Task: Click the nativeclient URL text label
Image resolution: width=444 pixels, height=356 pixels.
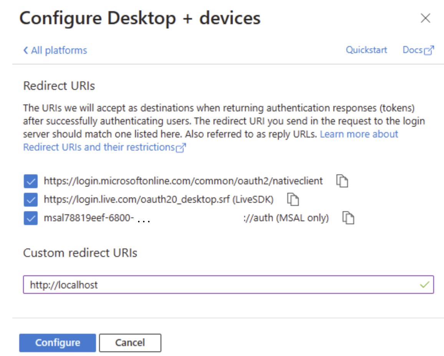Action: [x=183, y=181]
